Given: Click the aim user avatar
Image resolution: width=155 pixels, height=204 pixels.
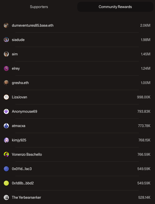Looking at the screenshot, I should (6, 54).
